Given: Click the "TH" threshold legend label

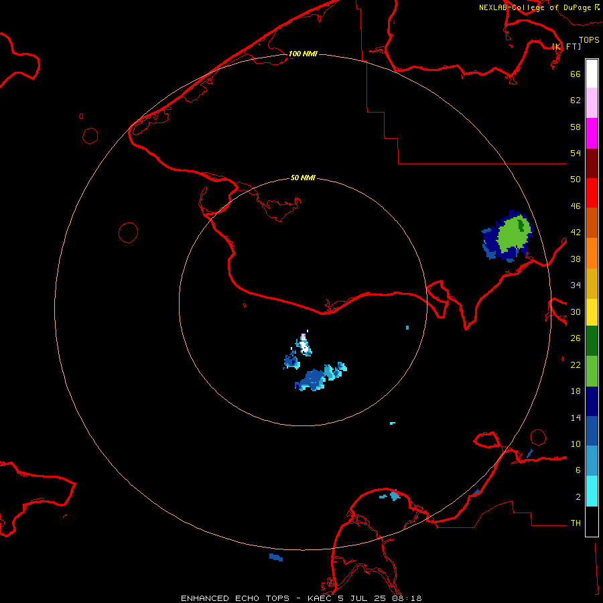Looking at the screenshot, I should tap(576, 523).
